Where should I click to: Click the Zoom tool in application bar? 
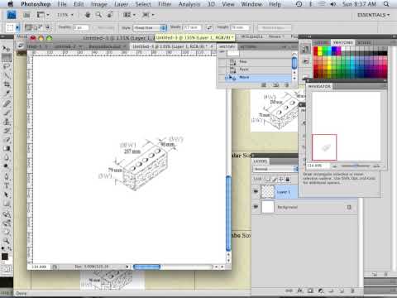[98, 15]
